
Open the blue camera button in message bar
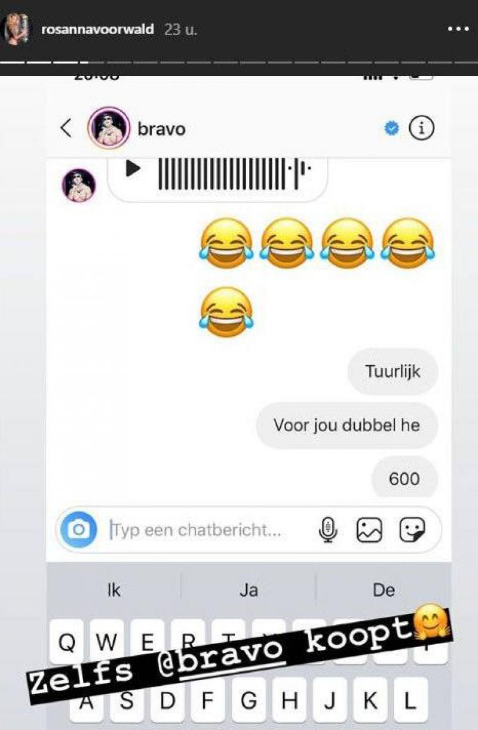78,529
